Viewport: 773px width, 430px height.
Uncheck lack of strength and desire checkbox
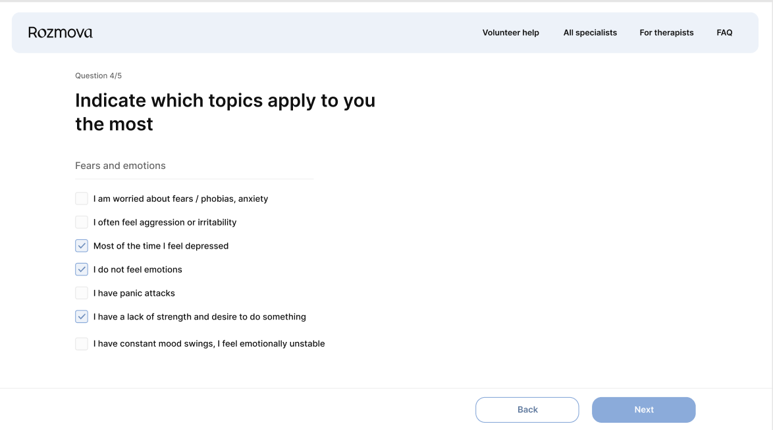coord(82,317)
